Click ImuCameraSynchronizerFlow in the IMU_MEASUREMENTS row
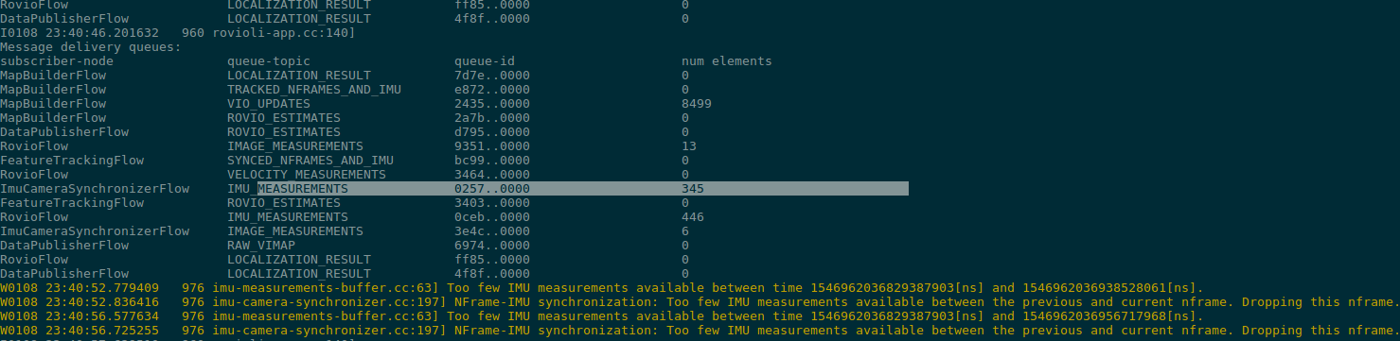The image size is (1400, 341). 95,189
